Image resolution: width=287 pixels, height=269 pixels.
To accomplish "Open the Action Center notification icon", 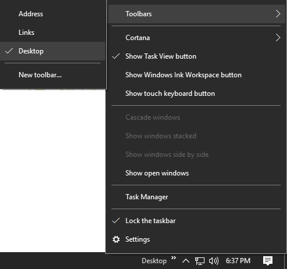I will point(268,261).
